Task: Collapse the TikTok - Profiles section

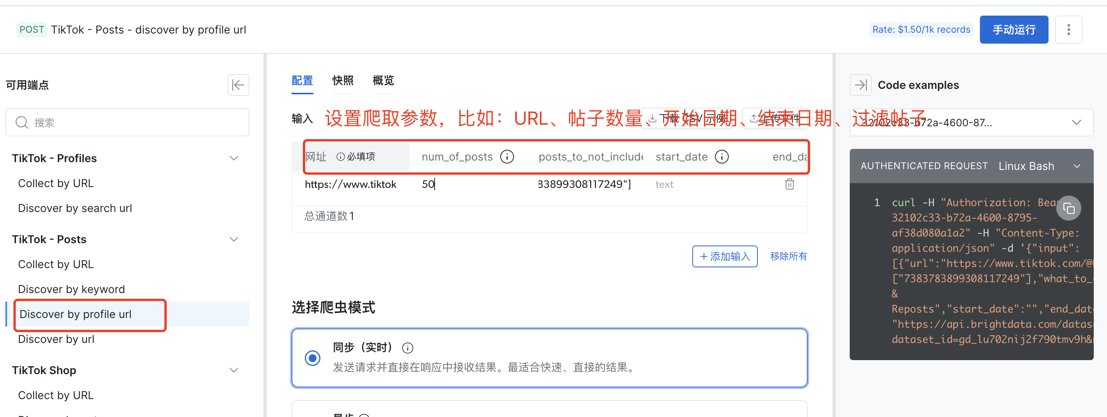Action: 234,158
